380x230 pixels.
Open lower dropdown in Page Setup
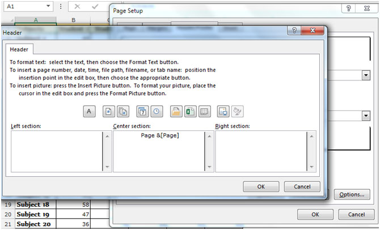tap(366, 116)
